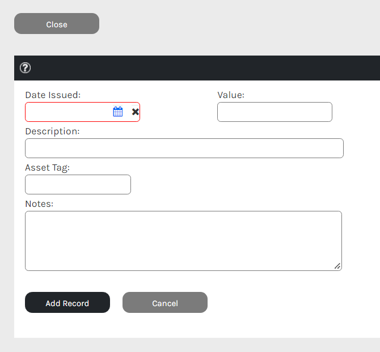
Task: Click the Notes textarea resize handle
Action: (337, 266)
